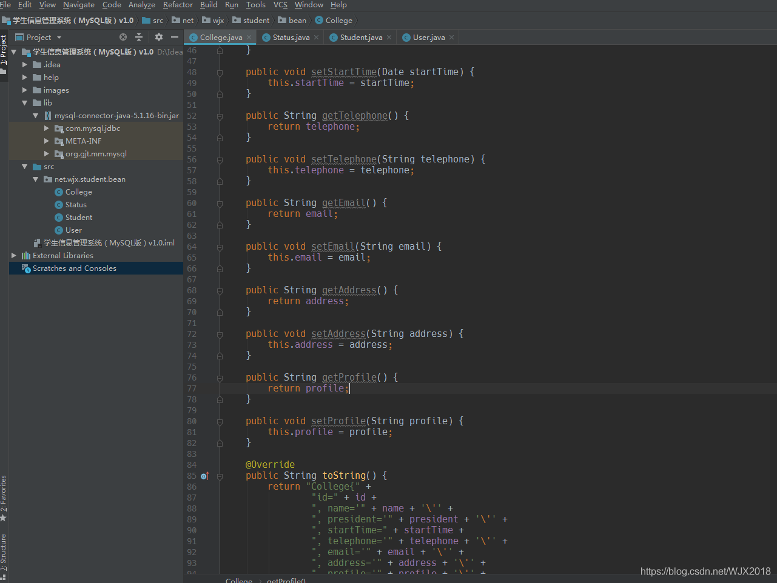The height and width of the screenshot is (583, 777).
Task: Click the src breadcrumb in navigation bar
Action: tap(153, 21)
